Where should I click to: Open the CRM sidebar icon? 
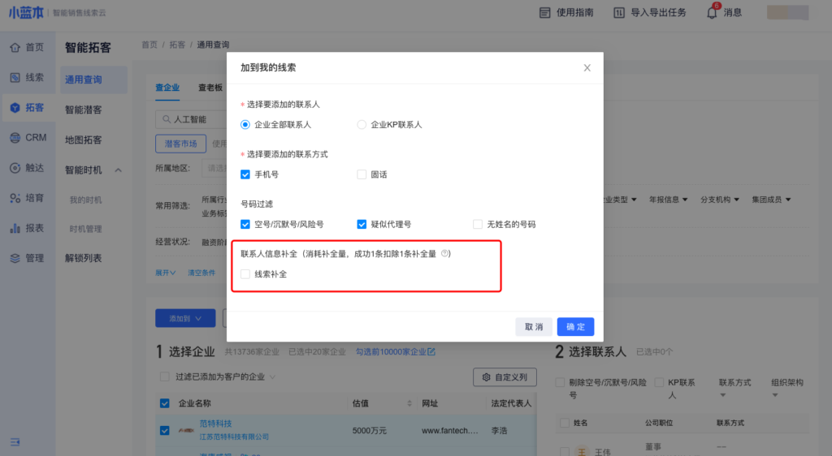15,138
